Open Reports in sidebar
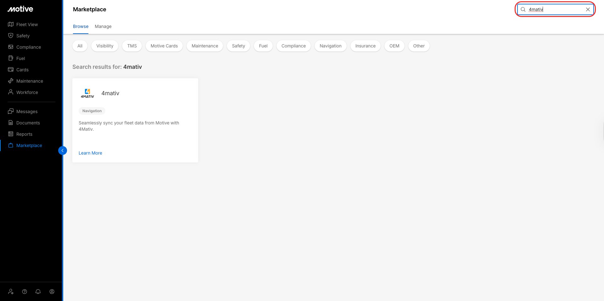This screenshot has width=604, height=301. click(24, 134)
